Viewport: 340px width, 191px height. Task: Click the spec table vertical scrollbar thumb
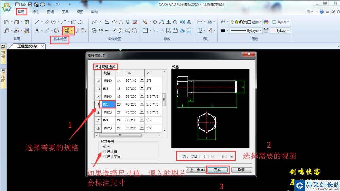pyautogui.click(x=164, y=99)
